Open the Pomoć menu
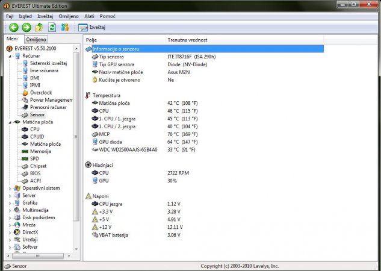This screenshot has width=381, height=271. (107, 16)
